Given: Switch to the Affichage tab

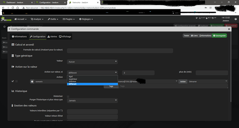Looking at the screenshot, I should 65,37.
